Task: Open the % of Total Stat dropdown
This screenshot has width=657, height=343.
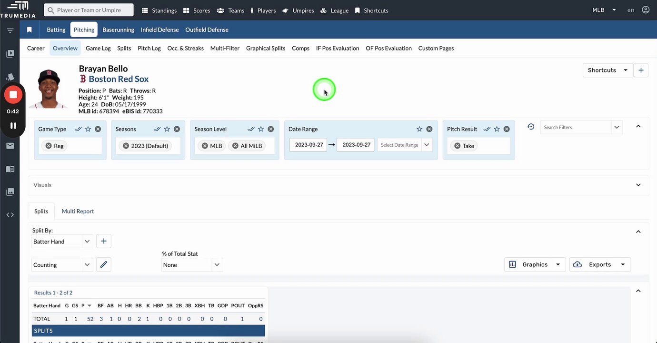Action: coord(192,265)
